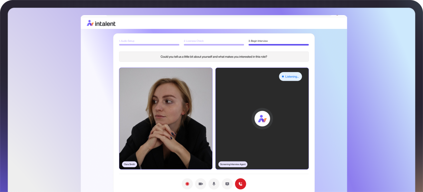Click the intalent logo in the header
Image resolution: width=423 pixels, height=192 pixels.
101,23
